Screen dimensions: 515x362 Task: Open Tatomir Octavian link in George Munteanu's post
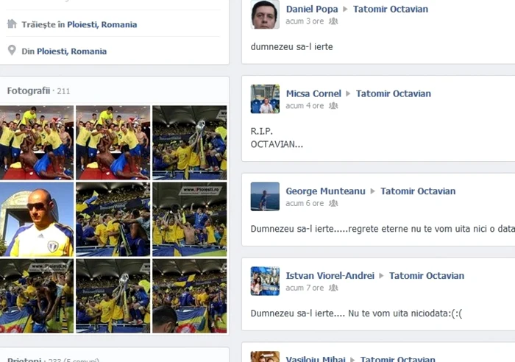point(418,191)
